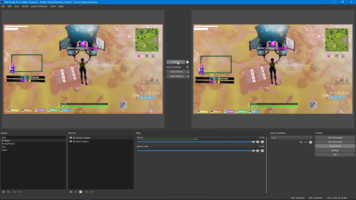Open the Mic/Aux audio settings gear
The width and height of the screenshot is (356, 200).
click(x=262, y=142)
